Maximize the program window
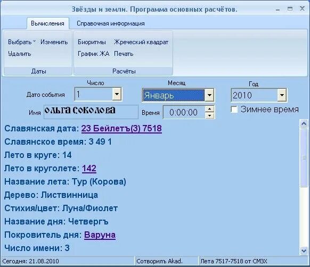Viewport: 310px width, 267px height. click(x=290, y=9)
